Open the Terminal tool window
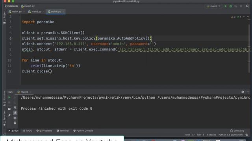The width and height of the screenshot is (252, 141). tap(63, 130)
